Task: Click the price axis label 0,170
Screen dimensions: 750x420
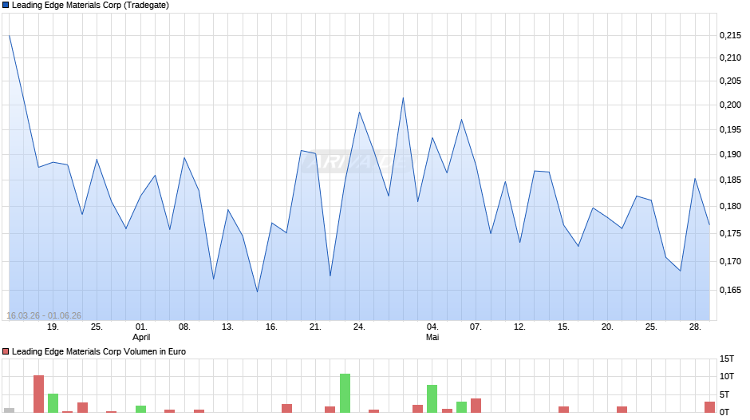Action: (730, 261)
